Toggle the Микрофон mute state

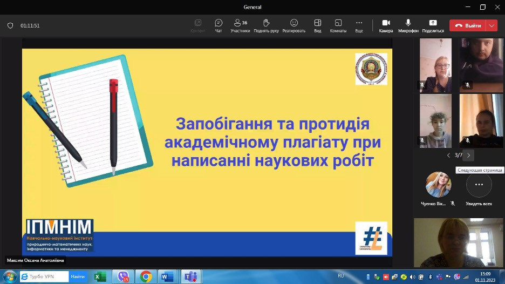pyautogui.click(x=408, y=25)
